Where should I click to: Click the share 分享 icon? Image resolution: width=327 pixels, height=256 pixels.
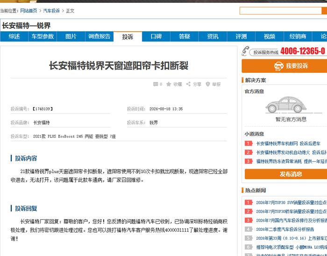point(188,84)
